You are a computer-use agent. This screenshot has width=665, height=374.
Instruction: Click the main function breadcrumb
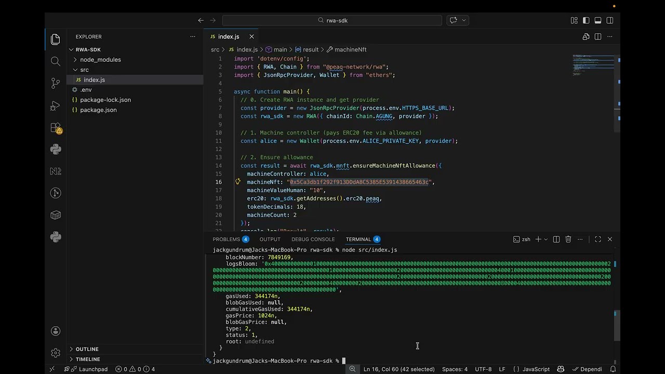tap(280, 49)
